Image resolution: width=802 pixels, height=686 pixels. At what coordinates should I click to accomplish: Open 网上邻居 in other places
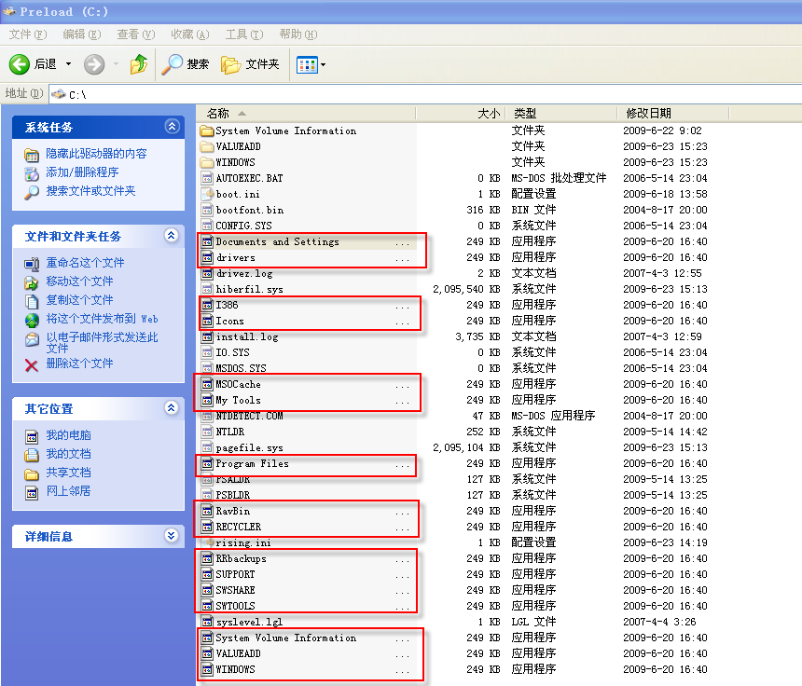point(68,491)
